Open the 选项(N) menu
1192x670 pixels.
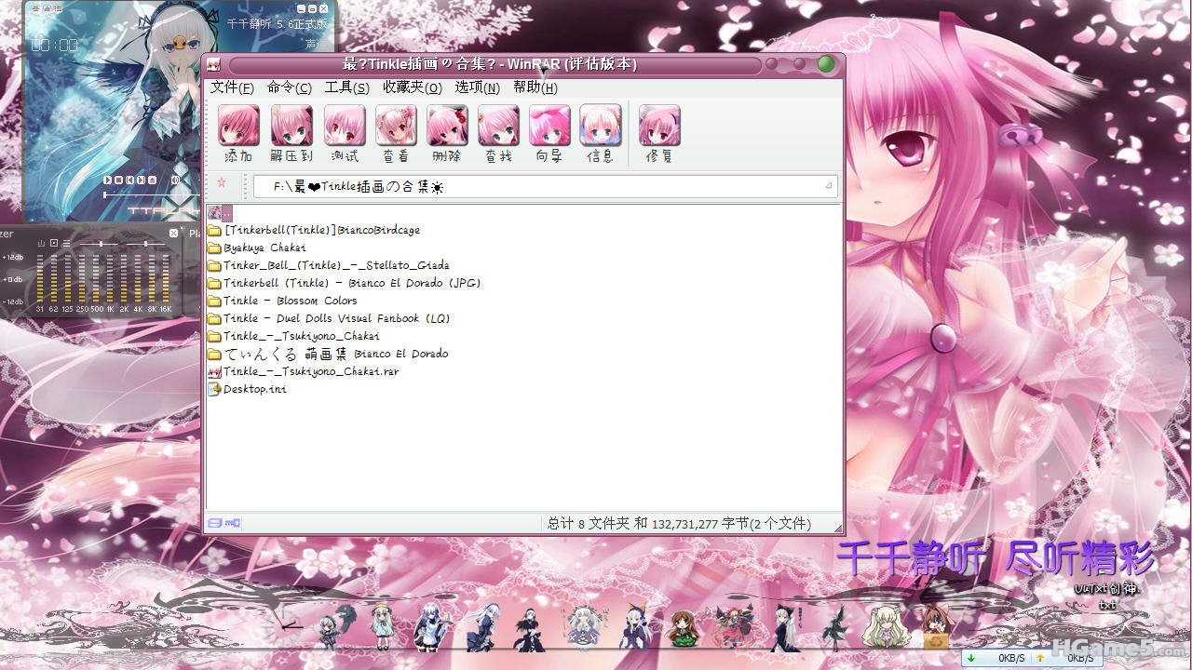point(477,87)
